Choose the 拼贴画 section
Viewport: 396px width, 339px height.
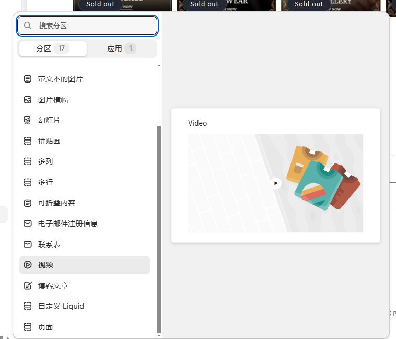[x=85, y=141]
